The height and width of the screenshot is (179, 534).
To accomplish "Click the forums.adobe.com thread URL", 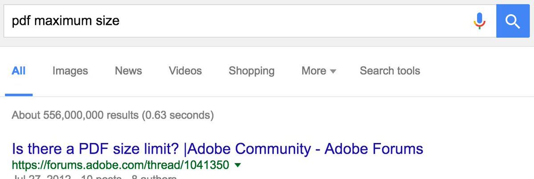I will pyautogui.click(x=120, y=165).
